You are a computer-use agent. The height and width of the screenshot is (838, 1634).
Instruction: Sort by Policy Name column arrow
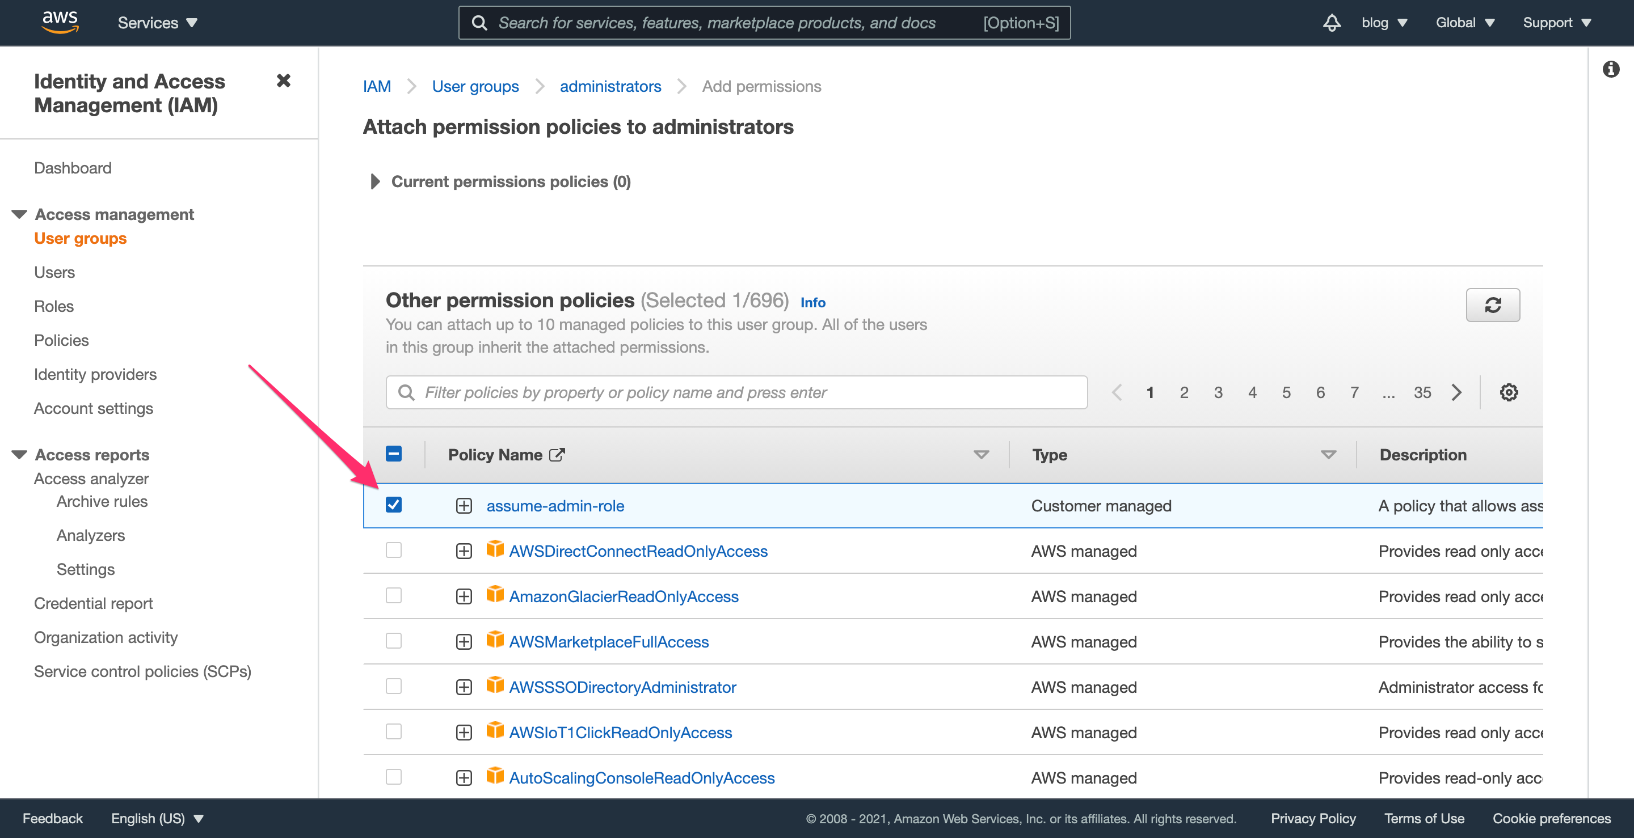pos(980,455)
